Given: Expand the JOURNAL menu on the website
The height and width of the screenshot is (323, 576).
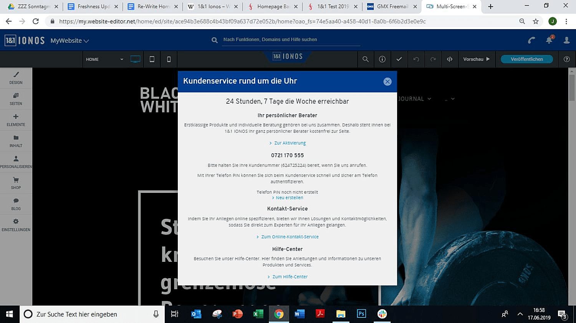Looking at the screenshot, I should click(414, 99).
